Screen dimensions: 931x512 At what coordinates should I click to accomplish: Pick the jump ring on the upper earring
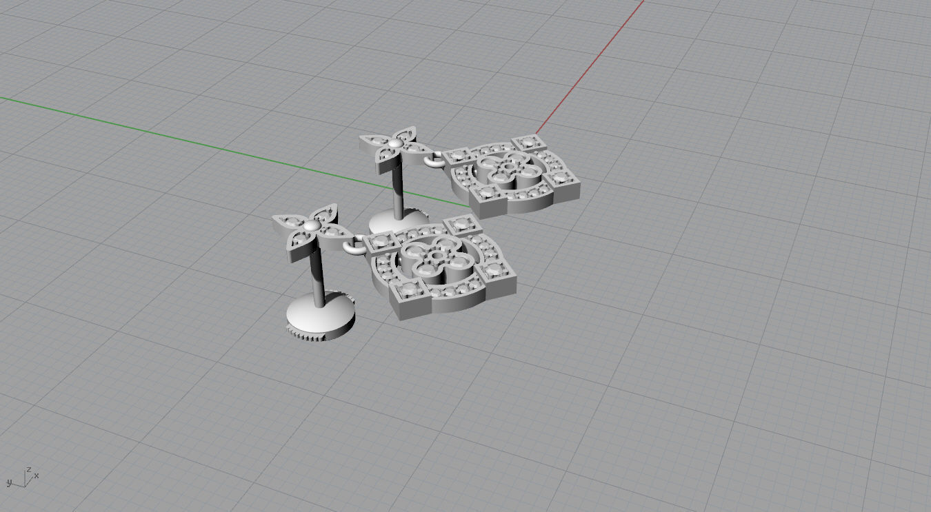coord(435,161)
